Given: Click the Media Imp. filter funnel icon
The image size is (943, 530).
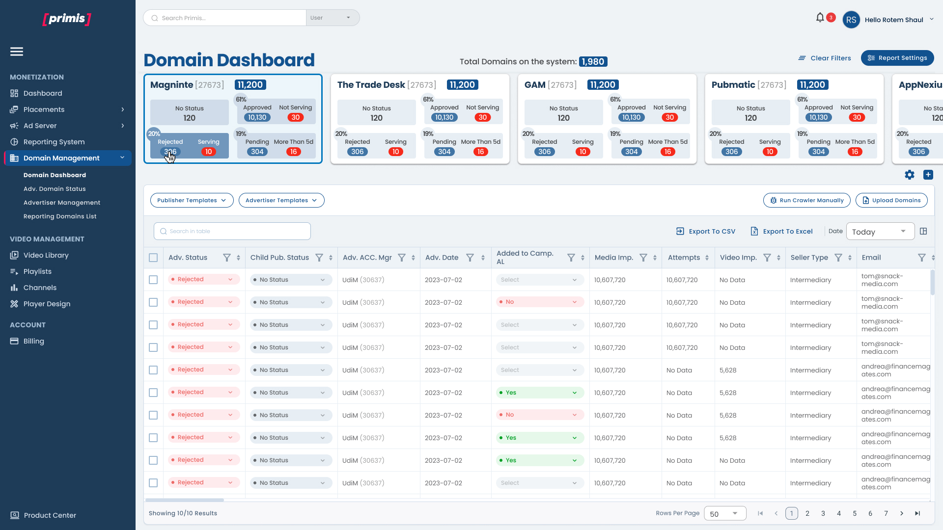Looking at the screenshot, I should click(643, 258).
